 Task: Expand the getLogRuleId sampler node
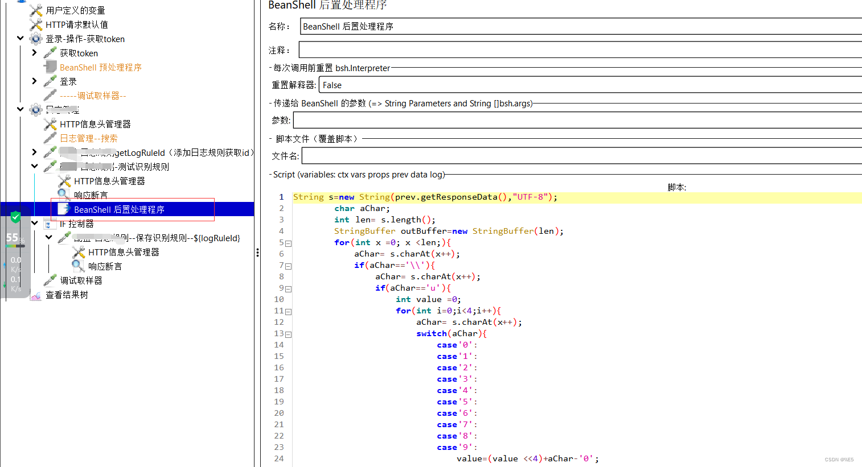[x=35, y=152]
